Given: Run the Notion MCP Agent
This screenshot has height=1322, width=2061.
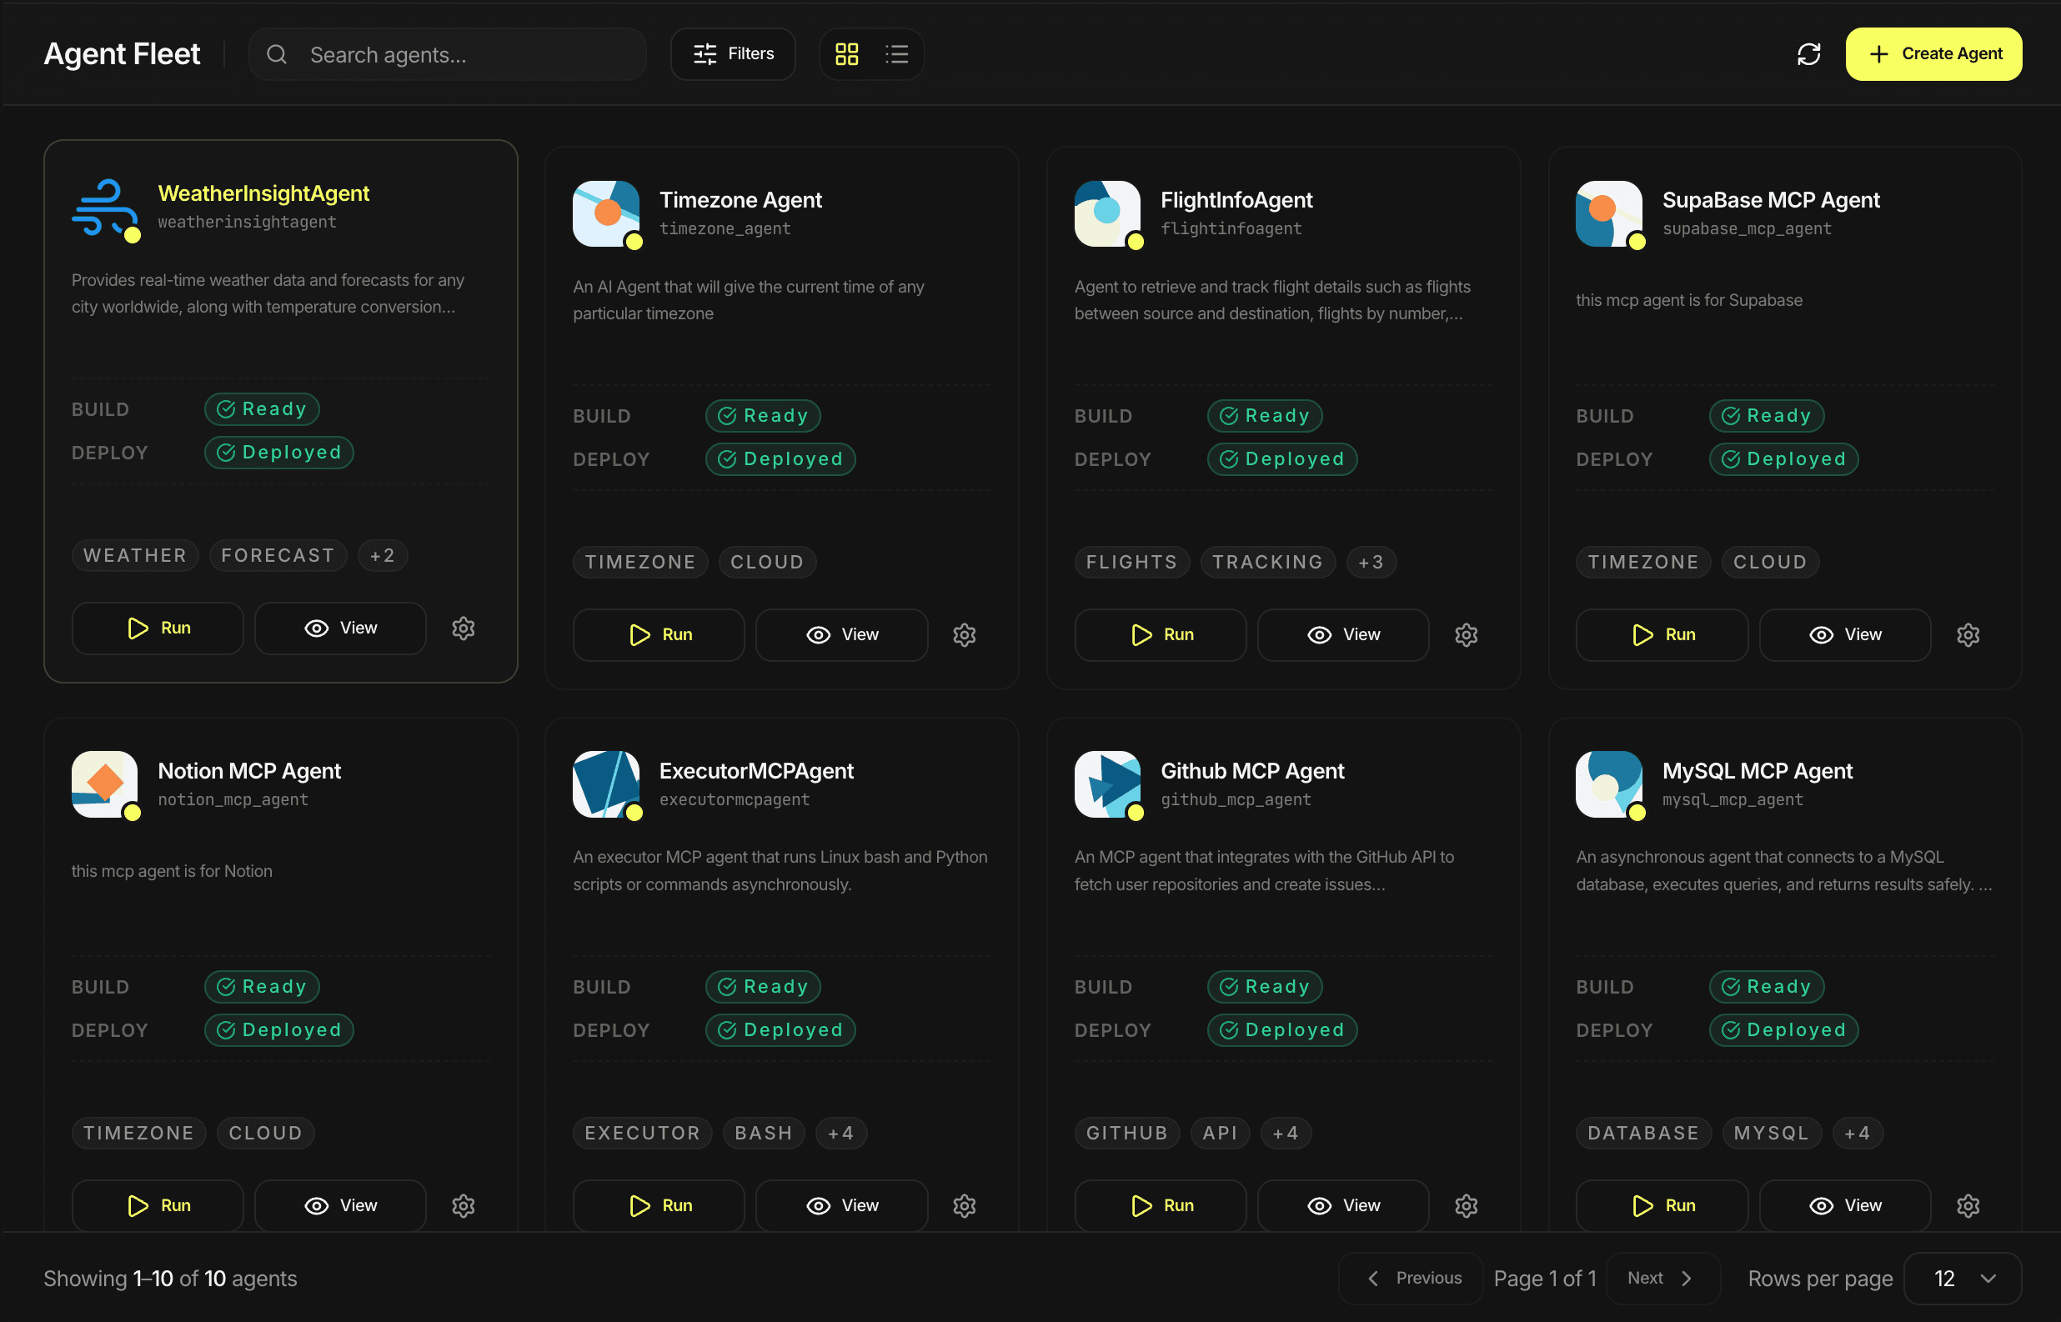Looking at the screenshot, I should coord(158,1206).
